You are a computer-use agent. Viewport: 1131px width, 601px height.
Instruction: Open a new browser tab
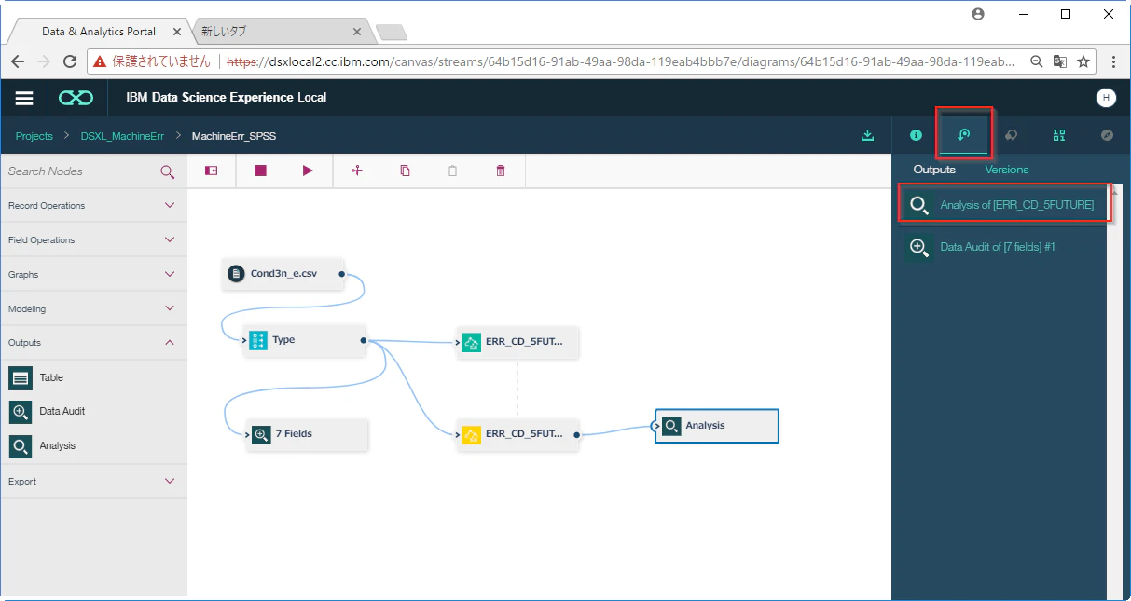coord(391,33)
